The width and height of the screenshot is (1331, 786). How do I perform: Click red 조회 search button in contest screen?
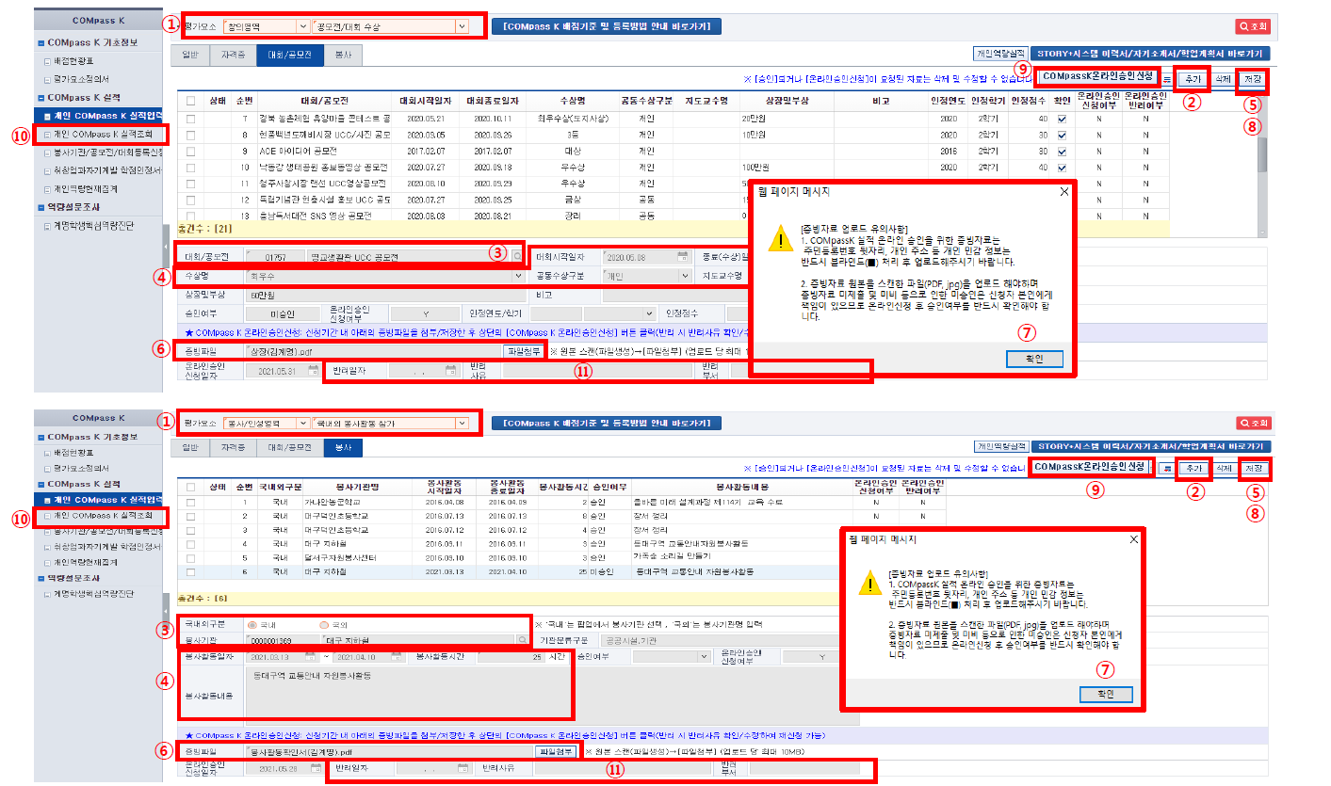1253,26
